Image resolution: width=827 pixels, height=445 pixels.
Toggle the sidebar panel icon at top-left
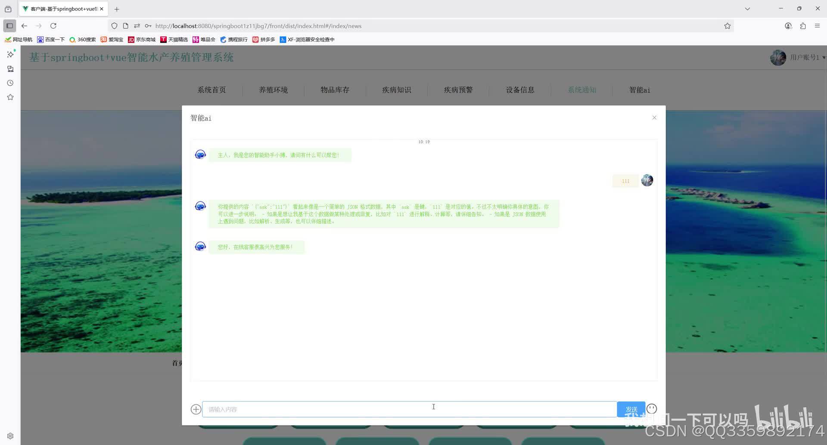[9, 26]
